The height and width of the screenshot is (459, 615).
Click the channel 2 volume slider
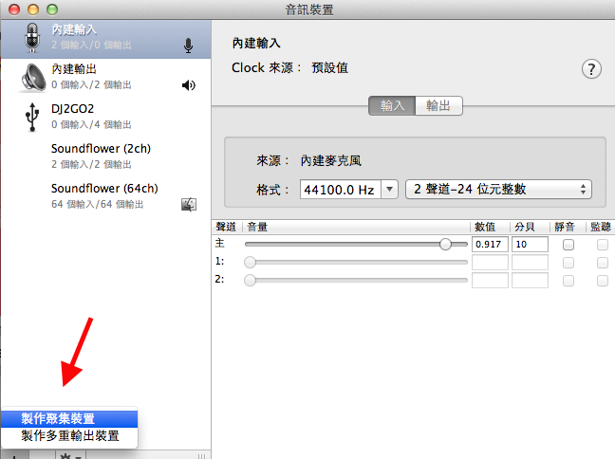(x=356, y=281)
